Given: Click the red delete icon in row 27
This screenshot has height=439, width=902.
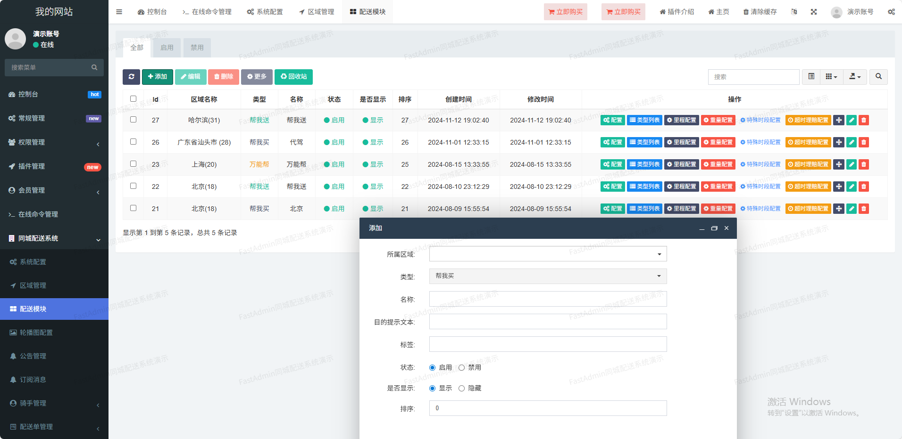Looking at the screenshot, I should pos(864,120).
